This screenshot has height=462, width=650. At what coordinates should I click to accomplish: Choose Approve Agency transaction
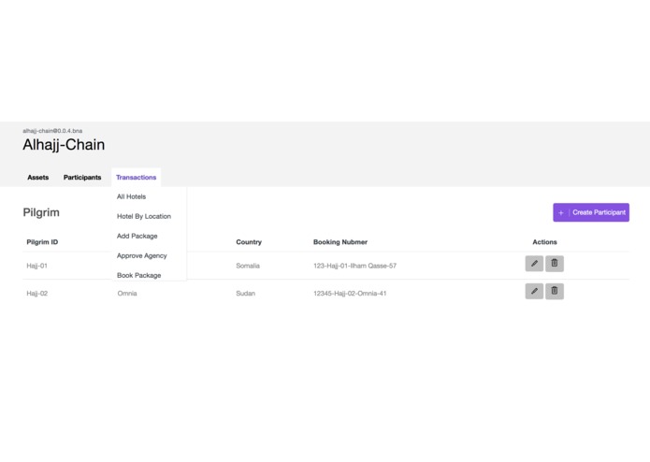tap(142, 255)
